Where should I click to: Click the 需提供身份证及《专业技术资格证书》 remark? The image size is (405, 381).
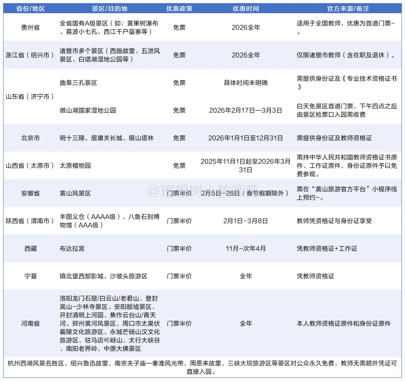[346, 82]
